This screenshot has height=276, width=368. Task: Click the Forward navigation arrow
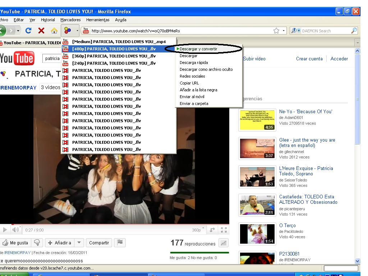click(x=11, y=31)
